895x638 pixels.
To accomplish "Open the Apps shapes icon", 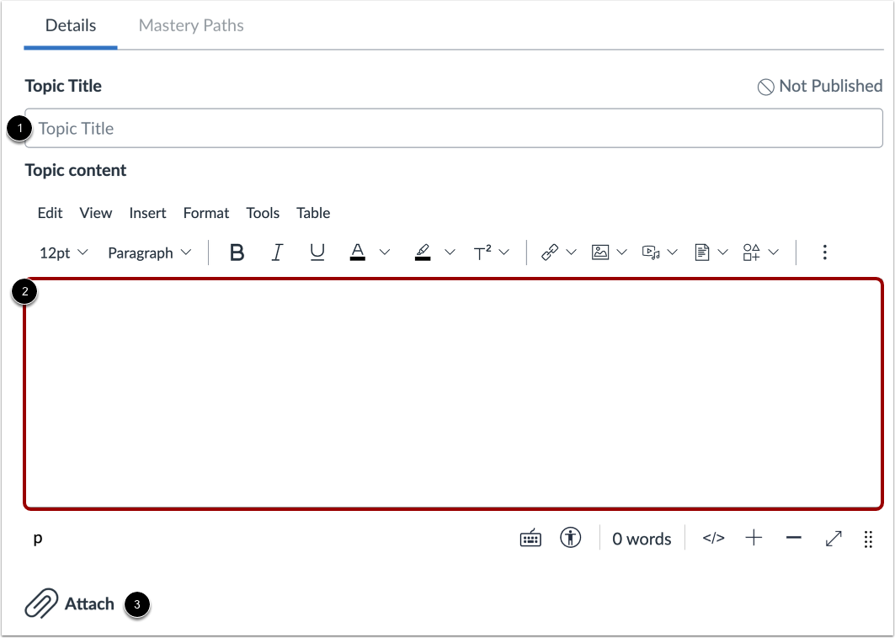I will tap(751, 253).
